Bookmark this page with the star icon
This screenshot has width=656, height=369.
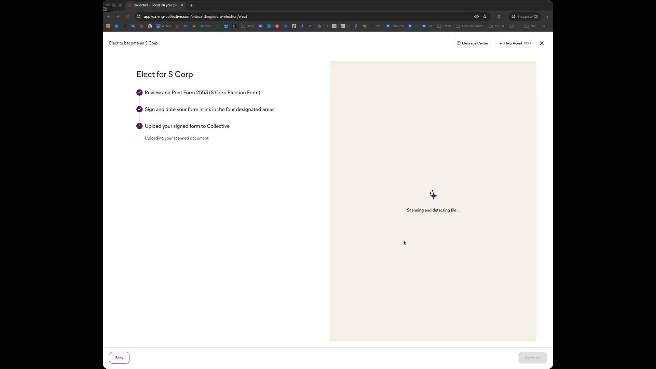click(484, 16)
